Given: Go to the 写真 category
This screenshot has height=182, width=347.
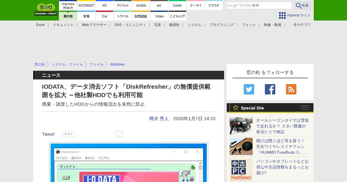Looking at the screenshot, I should click(x=158, y=25).
